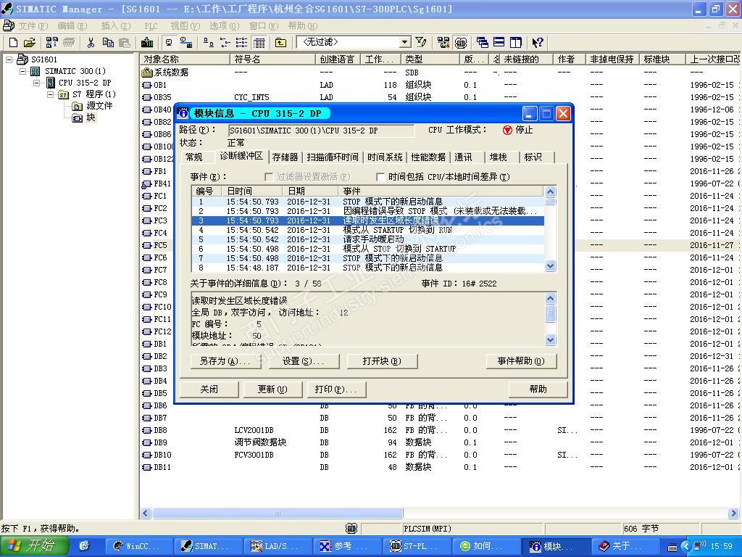Select Details view toolbar icon

click(259, 43)
